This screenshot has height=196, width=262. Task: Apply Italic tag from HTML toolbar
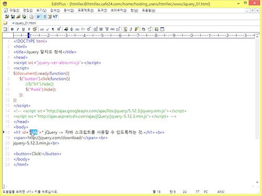coord(18,29)
